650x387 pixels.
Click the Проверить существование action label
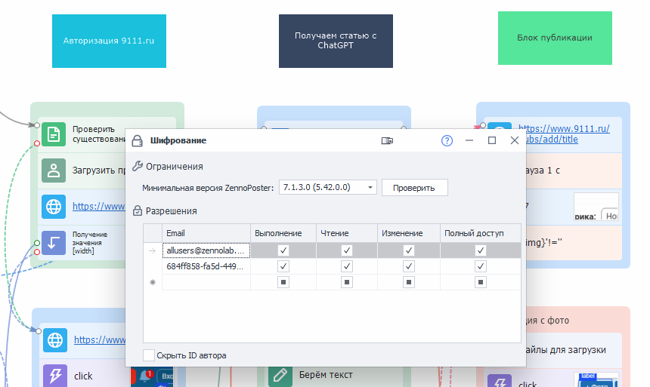pos(99,134)
